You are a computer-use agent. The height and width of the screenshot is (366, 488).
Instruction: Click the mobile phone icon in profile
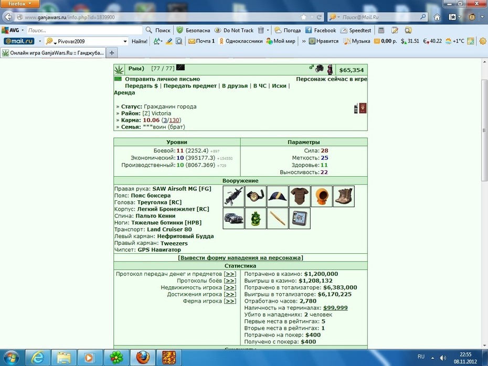point(356,109)
